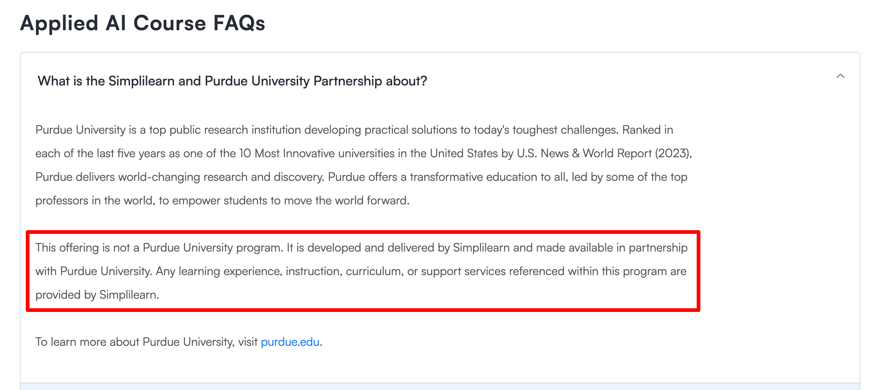Open the purdue.edu link
This screenshot has height=390, width=881.
[x=290, y=342]
